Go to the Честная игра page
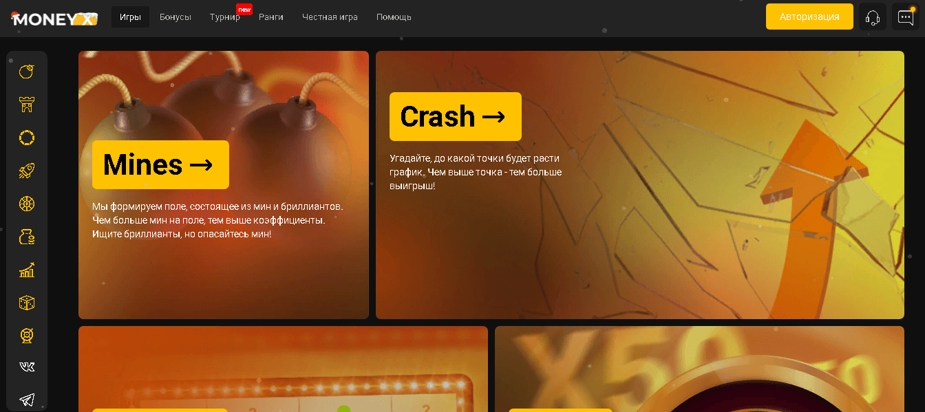This screenshot has height=412, width=925. tap(330, 17)
